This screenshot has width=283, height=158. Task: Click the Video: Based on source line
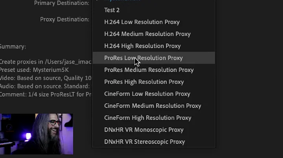(46, 78)
